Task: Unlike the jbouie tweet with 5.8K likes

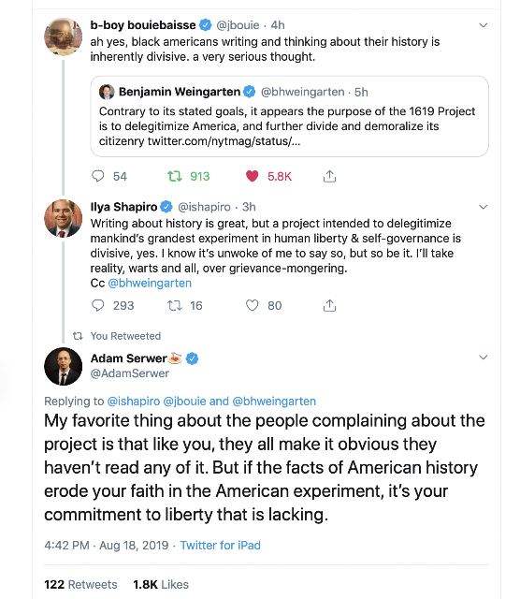Action: click(252, 176)
